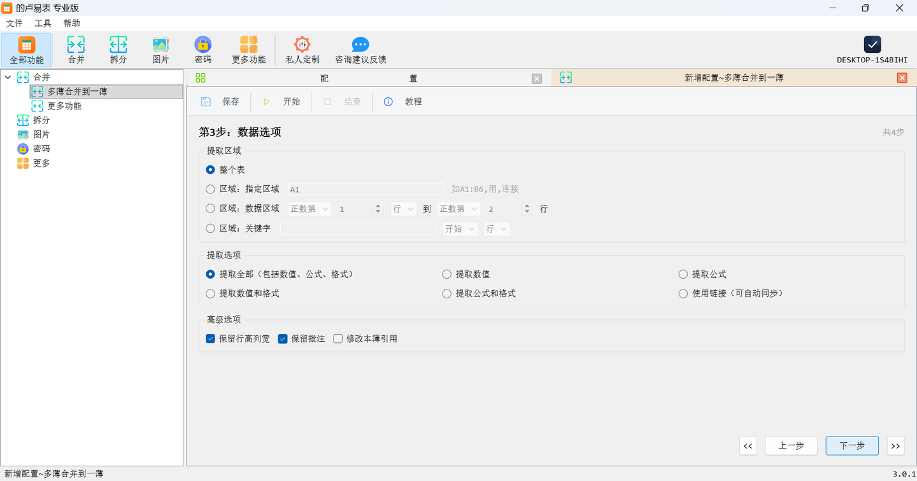The image size is (917, 481).
Task: Select 密码 in the sidebar tree
Action: [41, 149]
